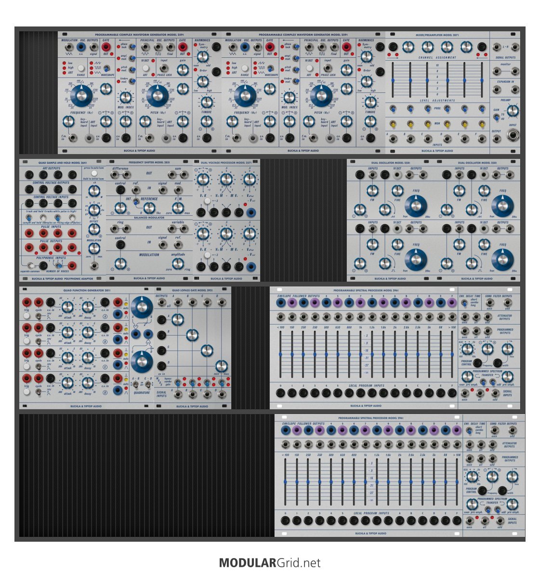The image size is (540, 573).
Task: Toggle the preamp GAIN 70/40 switch
Action: (x=497, y=117)
